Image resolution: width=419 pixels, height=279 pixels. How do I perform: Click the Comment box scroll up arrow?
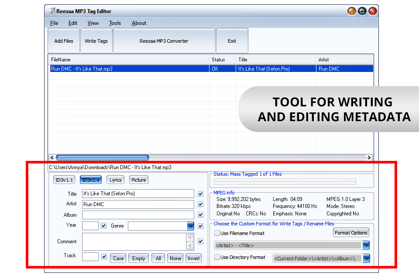[190, 237]
